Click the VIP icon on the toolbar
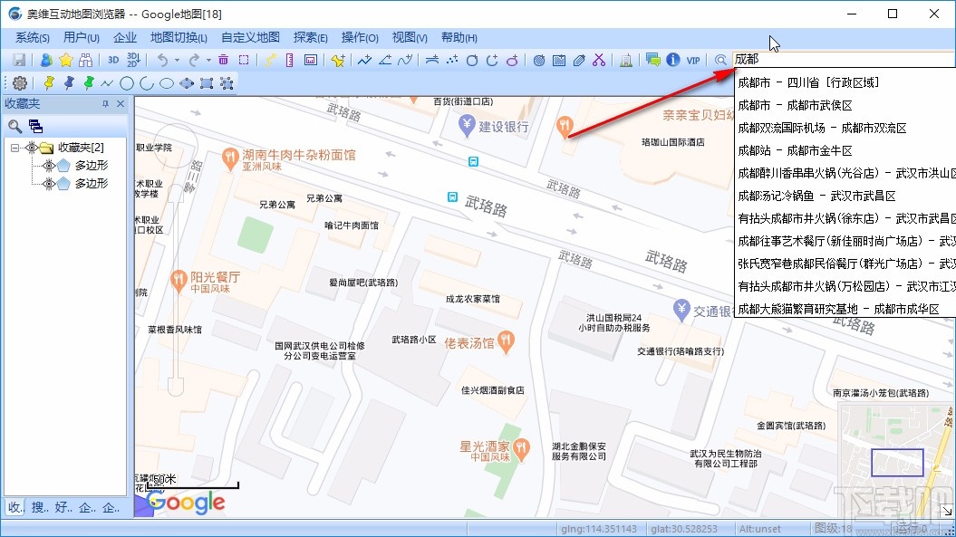Screen dimensions: 956x537 click(x=692, y=59)
